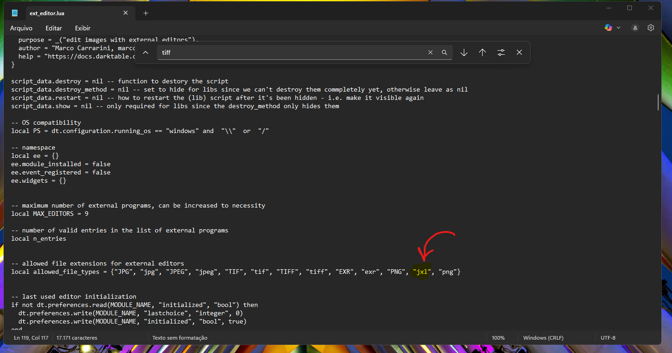Expand the find bar to show replace
Screen dimensions: 672x353
point(146,52)
